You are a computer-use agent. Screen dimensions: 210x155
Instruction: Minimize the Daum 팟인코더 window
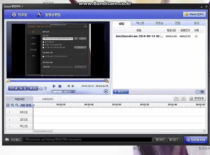[202, 7]
